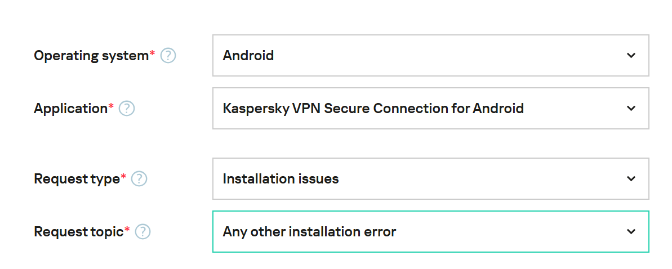Image resolution: width=672 pixels, height=269 pixels.
Task: Click the chevron arrow in the Android dropdown
Action: tap(631, 56)
